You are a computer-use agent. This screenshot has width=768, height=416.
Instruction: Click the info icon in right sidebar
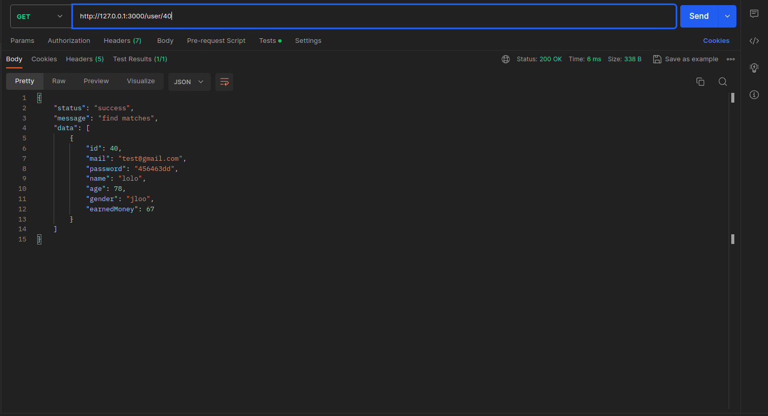754,94
